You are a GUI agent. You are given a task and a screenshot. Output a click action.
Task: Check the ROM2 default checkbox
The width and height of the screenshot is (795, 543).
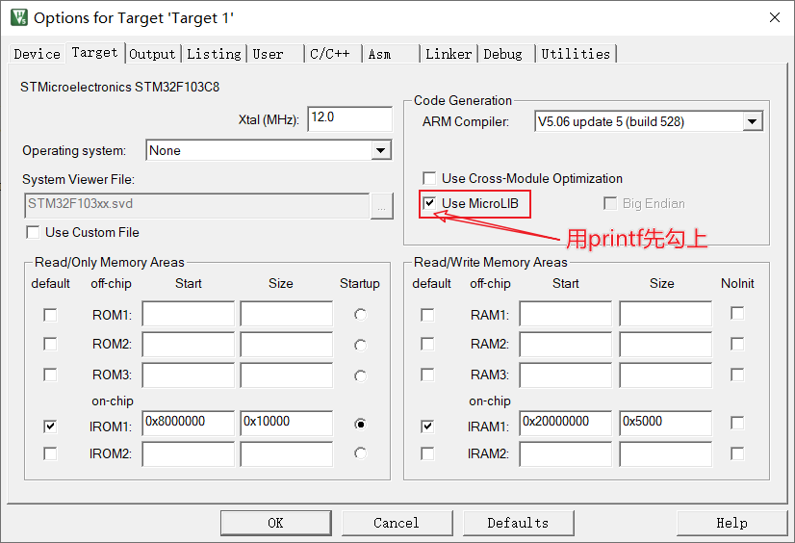point(50,344)
